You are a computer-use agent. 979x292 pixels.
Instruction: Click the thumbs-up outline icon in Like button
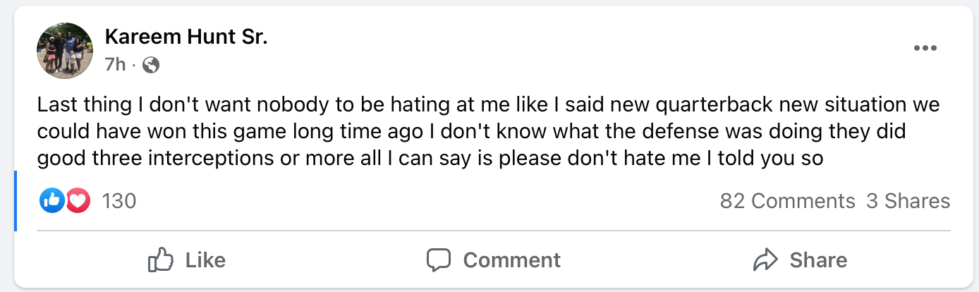161,260
